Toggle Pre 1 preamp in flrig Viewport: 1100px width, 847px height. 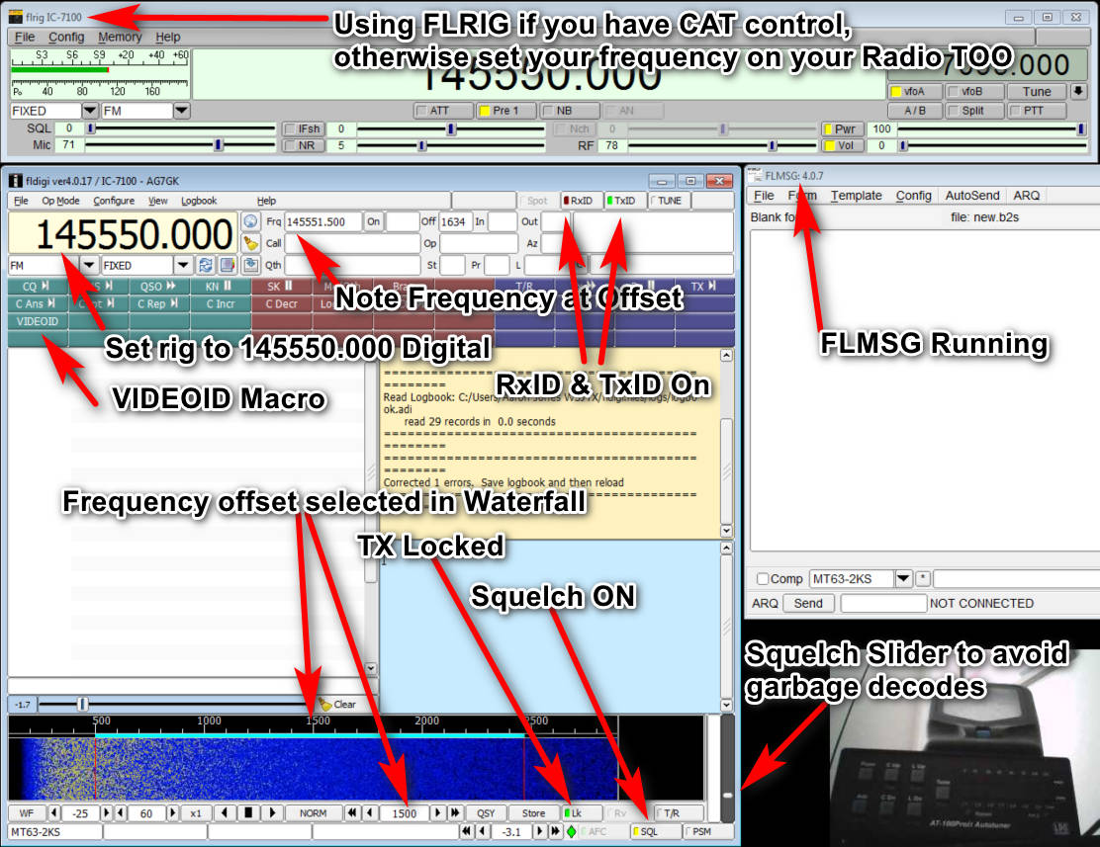505,110
